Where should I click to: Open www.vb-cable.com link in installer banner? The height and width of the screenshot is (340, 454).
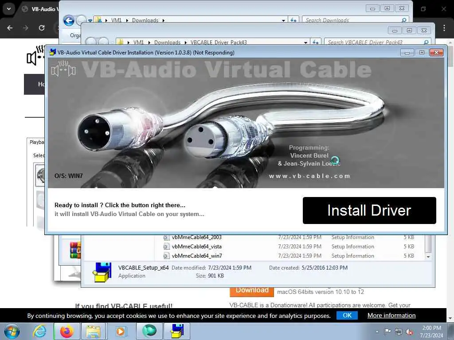tap(309, 176)
